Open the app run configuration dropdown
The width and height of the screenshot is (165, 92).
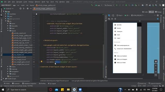(98, 5)
